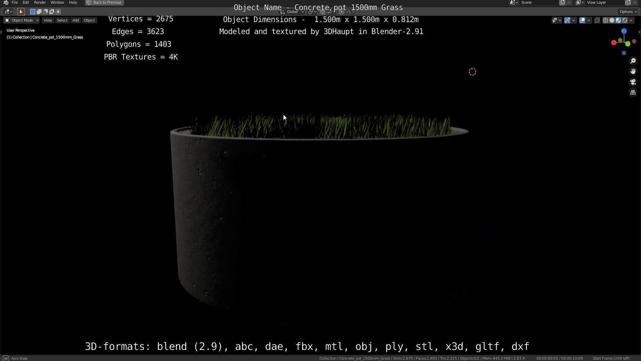This screenshot has width=641, height=361.
Task: Choose Subtract selection mode
Action: click(x=45, y=12)
